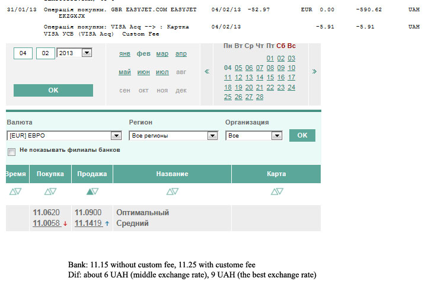This screenshot has height=281, width=431.
Task: Open the Регион dropdown
Action: 212,136
